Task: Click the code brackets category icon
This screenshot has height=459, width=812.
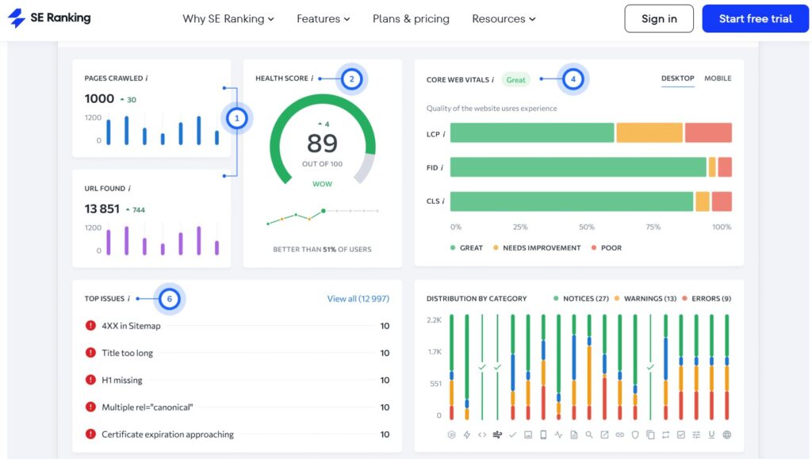Action: click(482, 434)
